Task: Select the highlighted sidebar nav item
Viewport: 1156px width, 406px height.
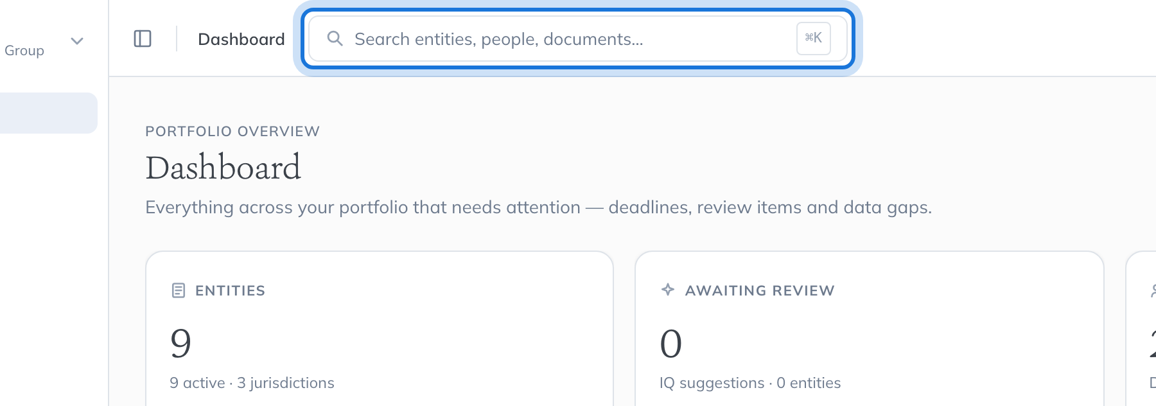Action: click(49, 113)
